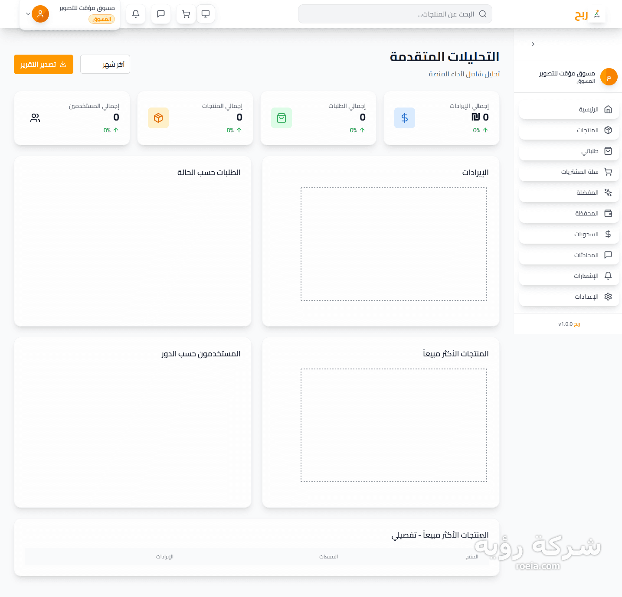Click the 0% growth indicator in إجمالي المستخدمين

[111, 130]
